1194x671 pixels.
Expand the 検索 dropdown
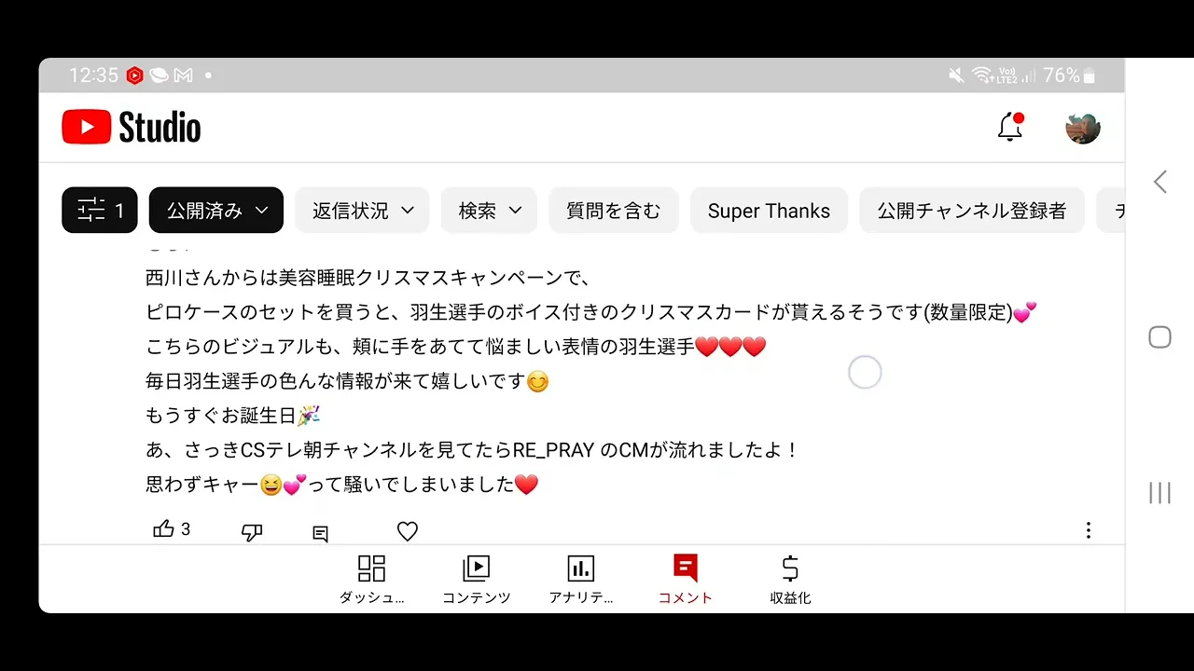tap(490, 211)
